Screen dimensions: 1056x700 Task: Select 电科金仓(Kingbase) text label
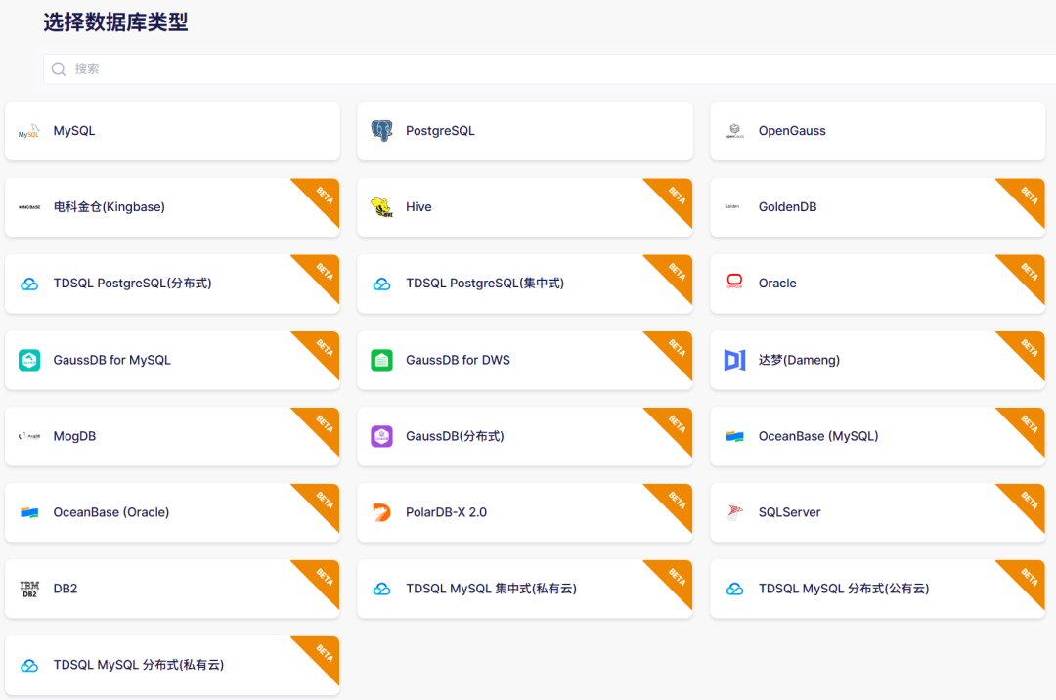click(x=110, y=206)
